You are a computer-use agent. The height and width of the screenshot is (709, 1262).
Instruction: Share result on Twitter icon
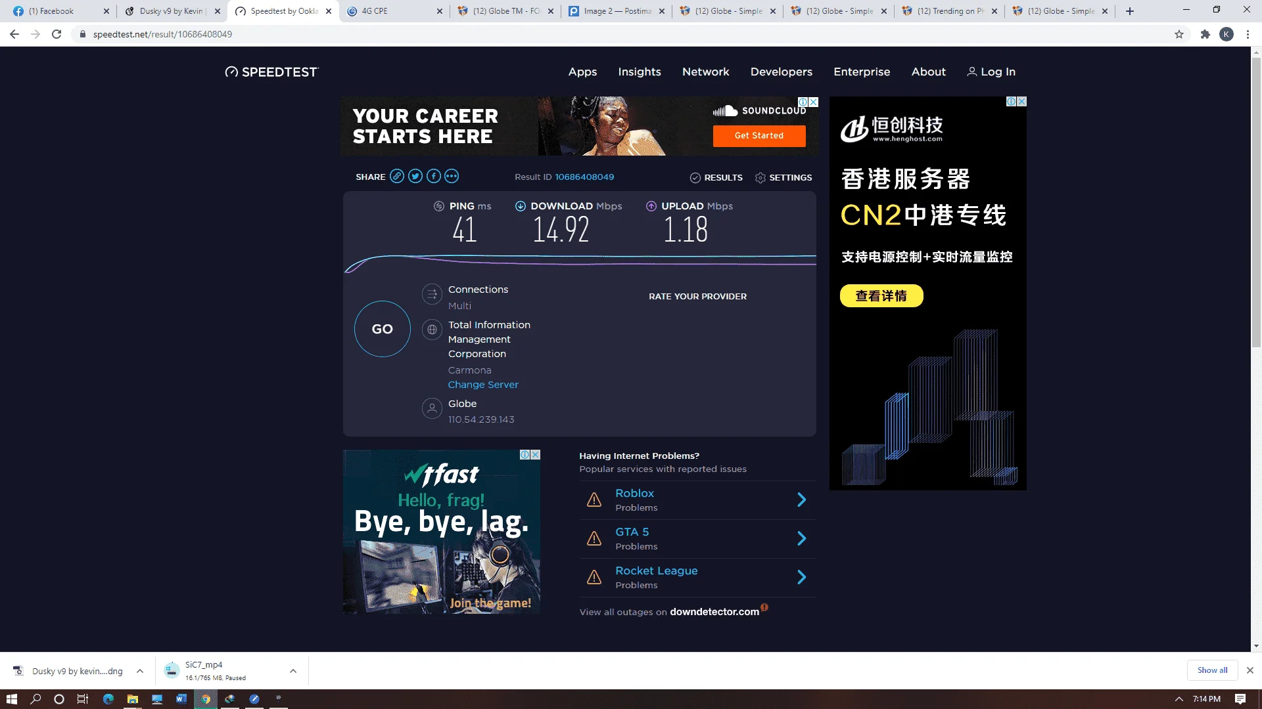[415, 177]
